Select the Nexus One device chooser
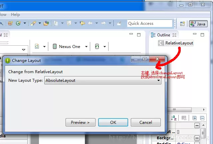This screenshot has width=213, height=144. click(70, 46)
